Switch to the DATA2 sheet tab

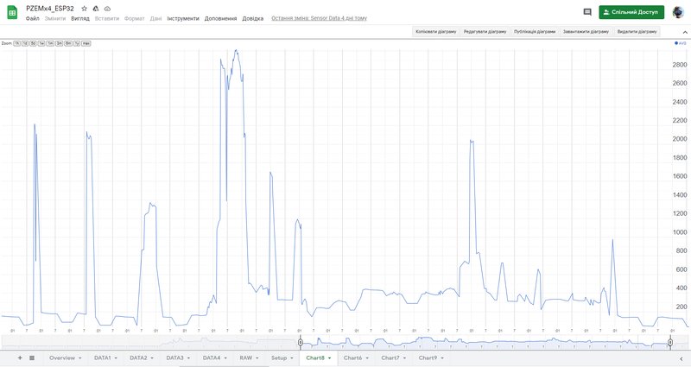138,358
